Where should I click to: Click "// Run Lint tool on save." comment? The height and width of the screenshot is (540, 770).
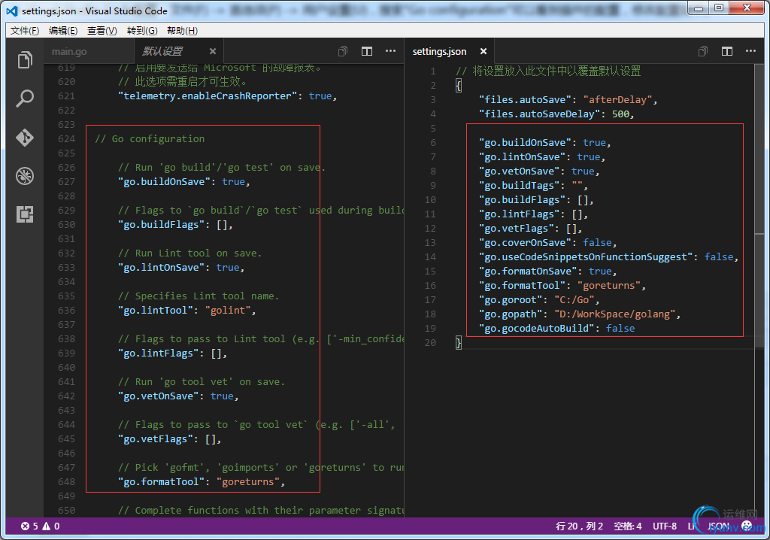click(x=189, y=253)
